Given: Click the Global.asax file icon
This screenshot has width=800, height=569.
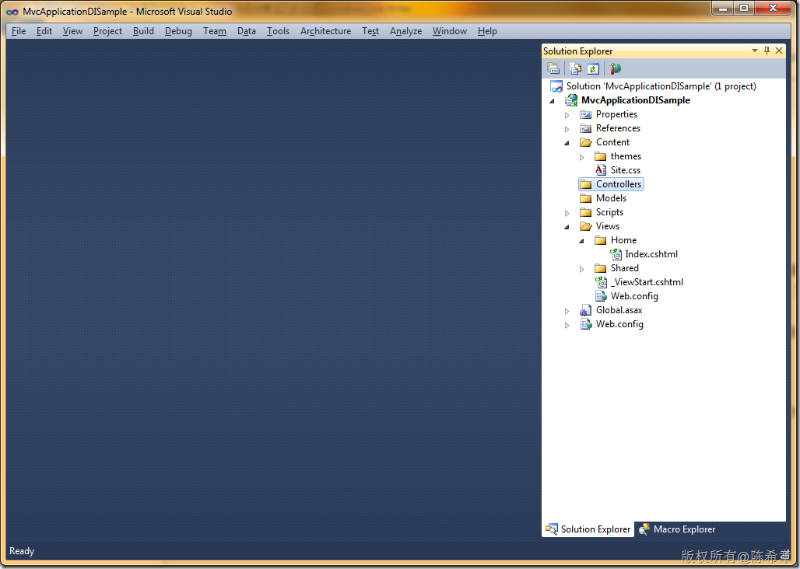Looking at the screenshot, I should 586,310.
